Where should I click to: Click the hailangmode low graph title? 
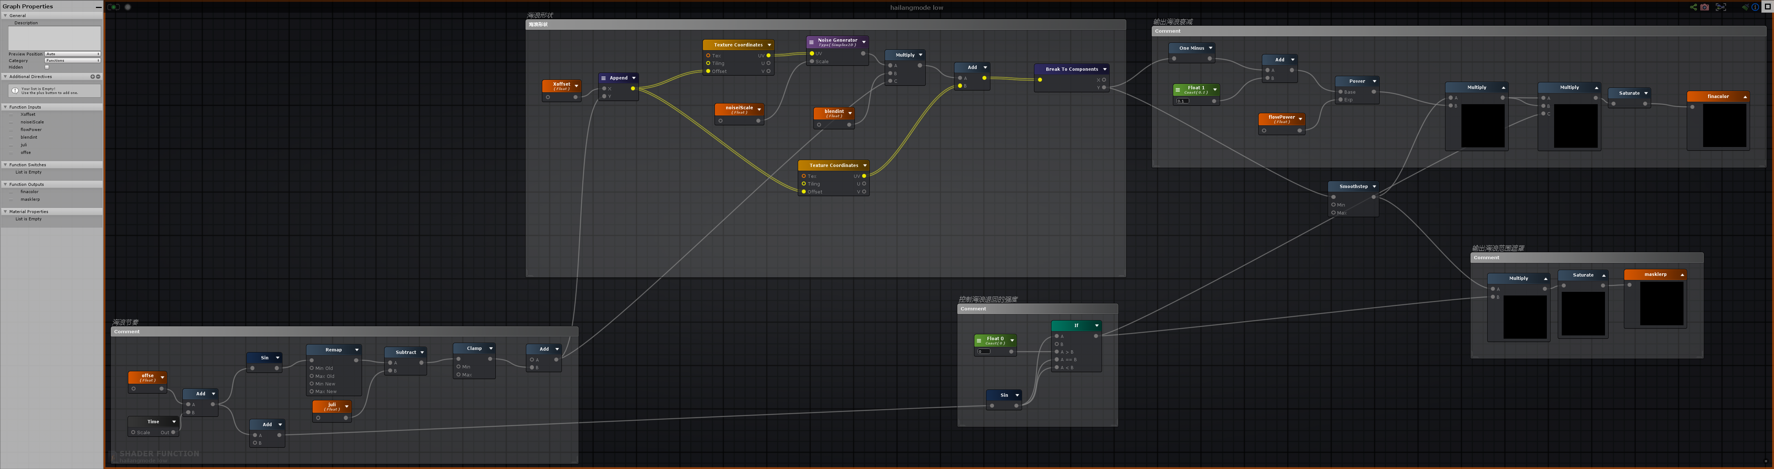[917, 8]
